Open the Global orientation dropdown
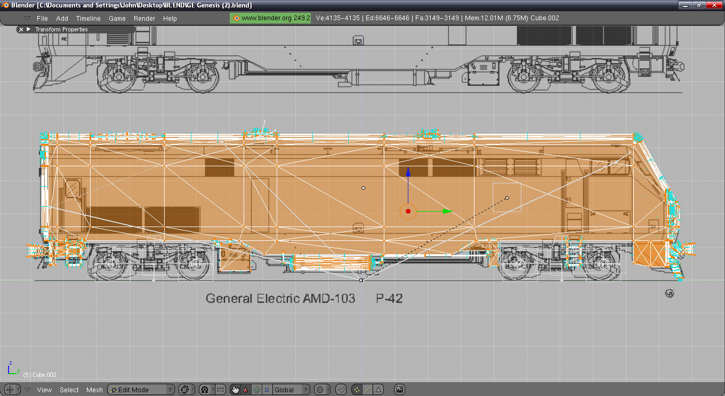Image resolution: width=725 pixels, height=396 pixels. point(291,390)
